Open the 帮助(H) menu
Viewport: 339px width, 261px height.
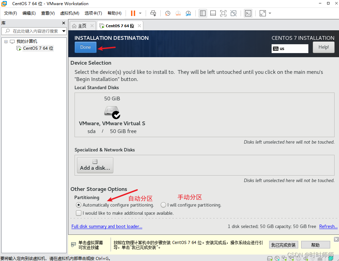tap(114, 13)
